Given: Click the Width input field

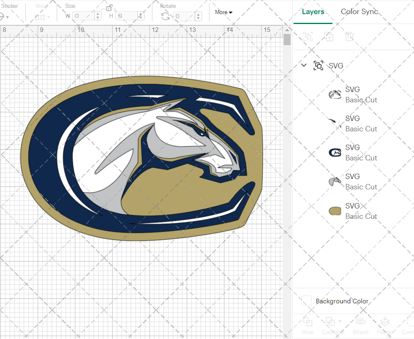Looking at the screenshot, I should (83, 15).
